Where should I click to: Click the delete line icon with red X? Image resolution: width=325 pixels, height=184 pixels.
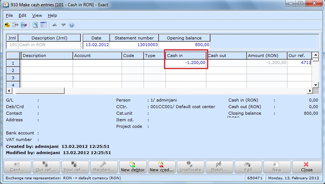click(x=24, y=25)
